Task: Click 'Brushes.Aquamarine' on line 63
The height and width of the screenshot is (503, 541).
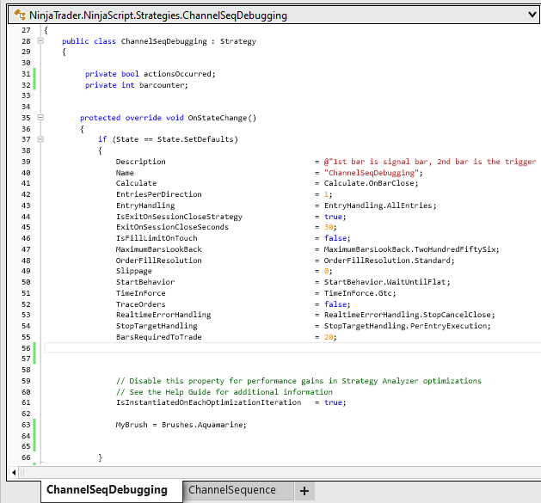Action: (x=202, y=425)
